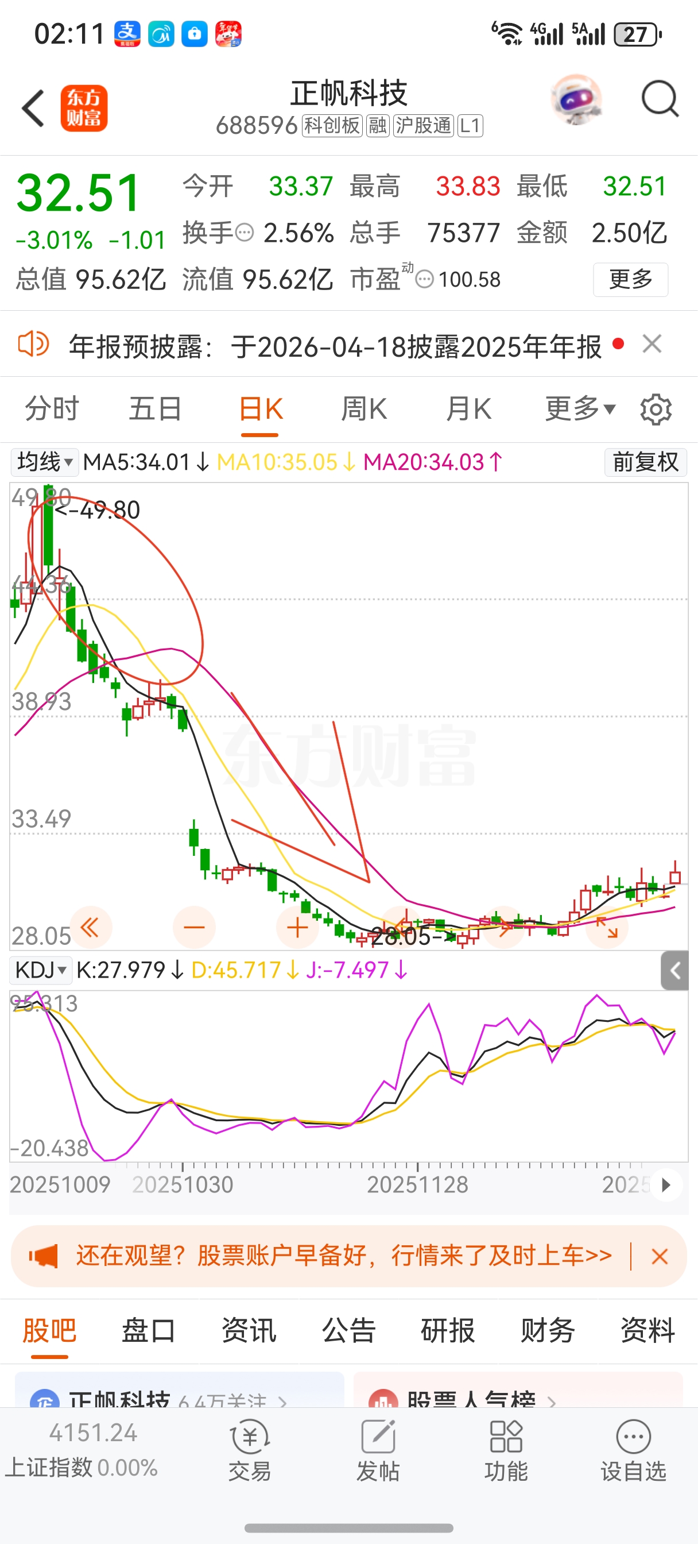Tap the play arrow on date axis

pyautogui.click(x=666, y=1185)
